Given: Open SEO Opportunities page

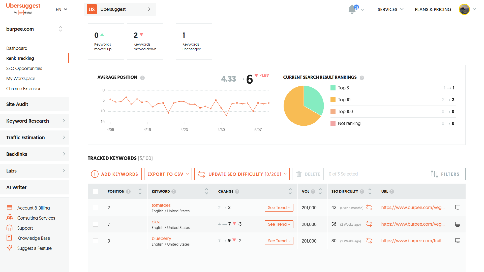Looking at the screenshot, I should point(24,68).
